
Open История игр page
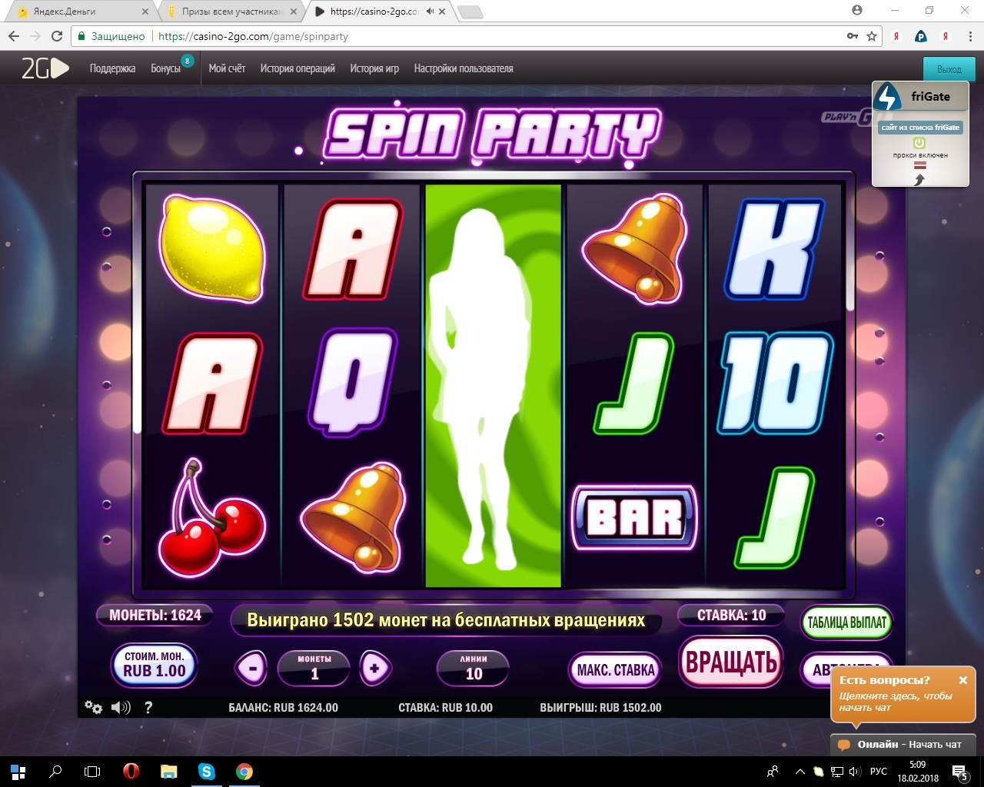click(374, 68)
